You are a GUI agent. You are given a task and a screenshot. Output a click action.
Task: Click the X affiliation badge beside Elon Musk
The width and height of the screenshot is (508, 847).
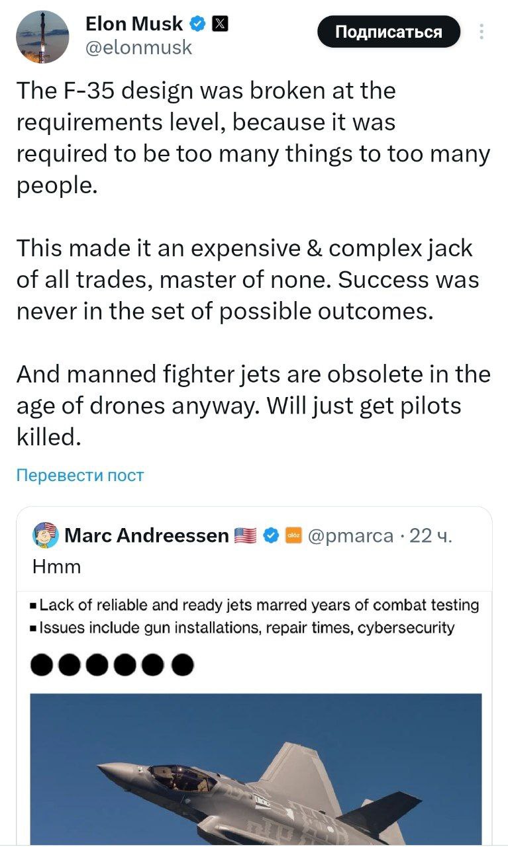click(220, 24)
